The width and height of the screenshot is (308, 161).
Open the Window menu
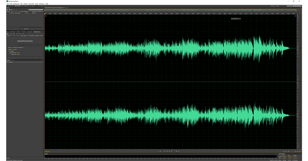tap(42, 4)
